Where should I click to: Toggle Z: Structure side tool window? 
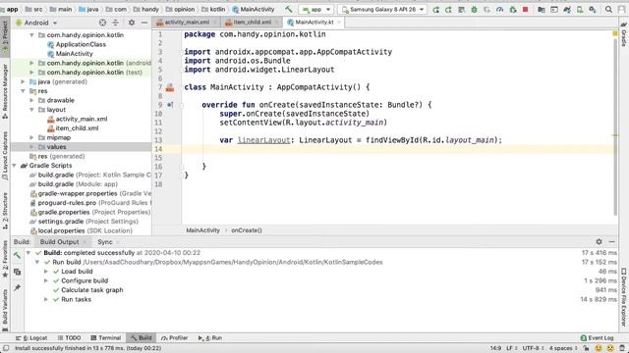[x=5, y=211]
